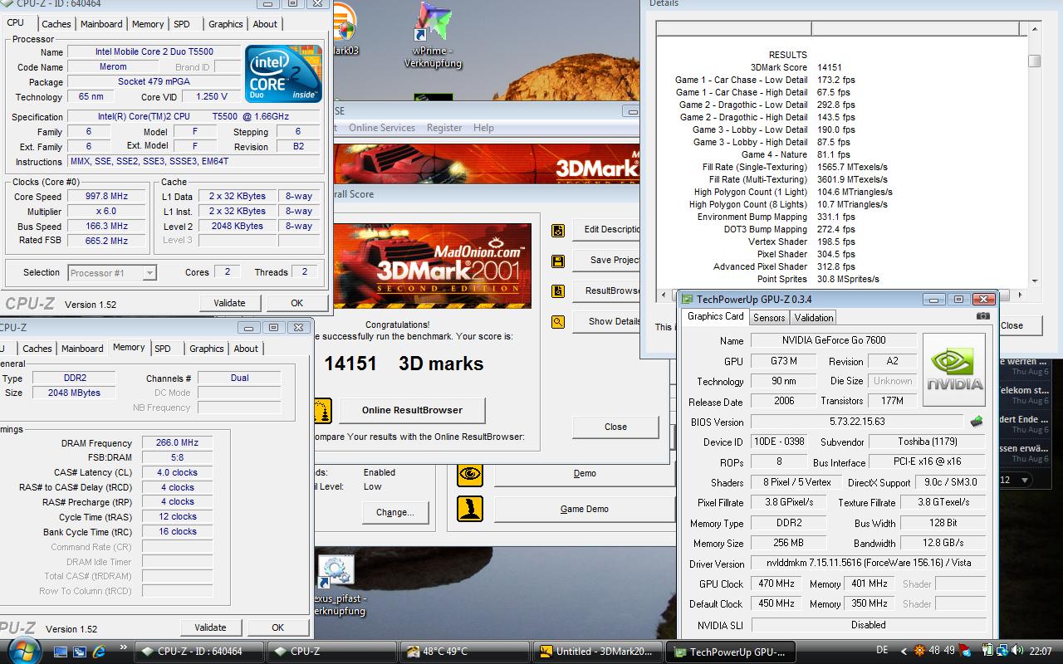Switch to TechPowerUp GPU-Z taskbar button
The image size is (1063, 664).
[730, 652]
